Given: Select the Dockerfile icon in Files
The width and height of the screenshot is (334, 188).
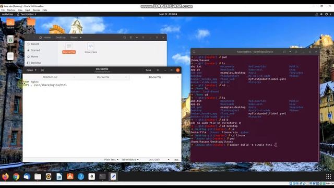Looking at the screenshot, I should pos(69,48).
